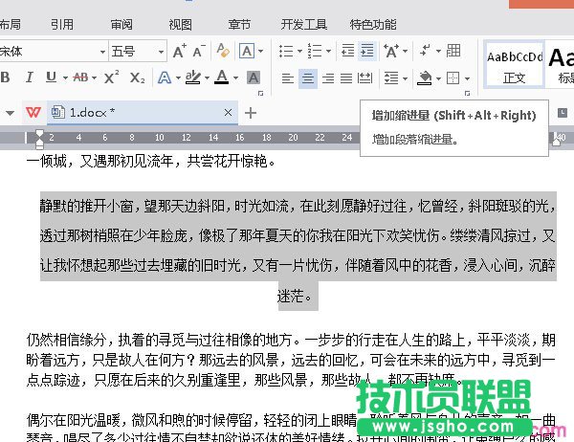
Task: Open the font dialog launcher
Action: (260, 94)
